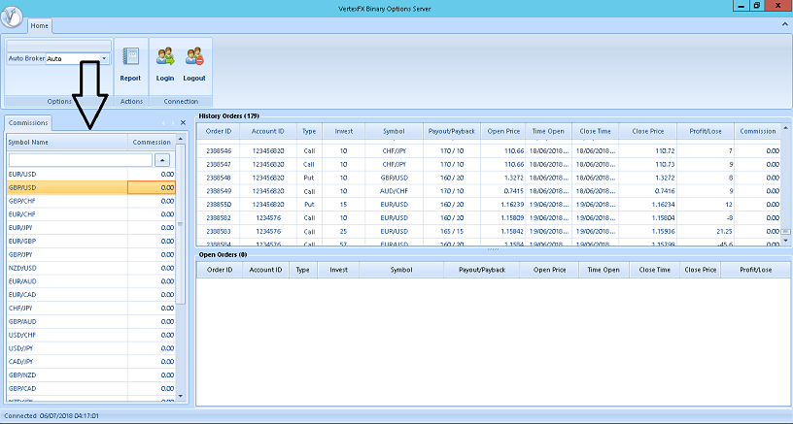Viewport: 793px width, 424px height.
Task: Select the EUR/CHF symbol row
Action: click(91, 214)
